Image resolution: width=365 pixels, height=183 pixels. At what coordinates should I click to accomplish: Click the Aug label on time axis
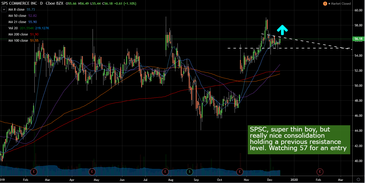171,179
